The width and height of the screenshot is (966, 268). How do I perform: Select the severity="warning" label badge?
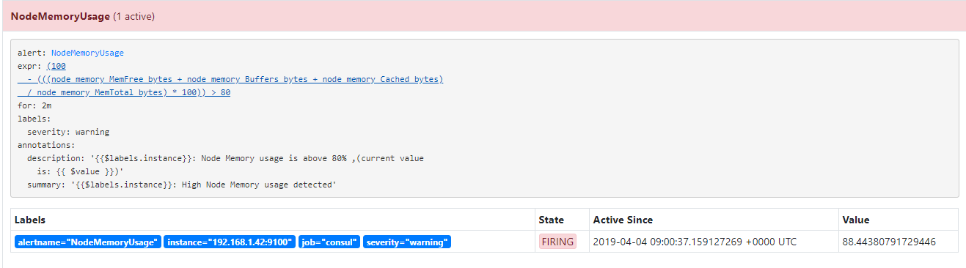pyautogui.click(x=407, y=242)
